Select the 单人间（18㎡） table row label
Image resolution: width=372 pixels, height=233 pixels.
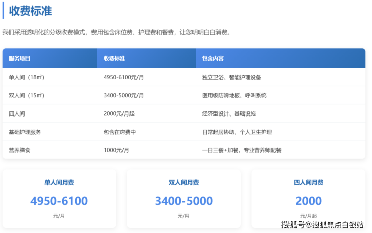[27, 77]
